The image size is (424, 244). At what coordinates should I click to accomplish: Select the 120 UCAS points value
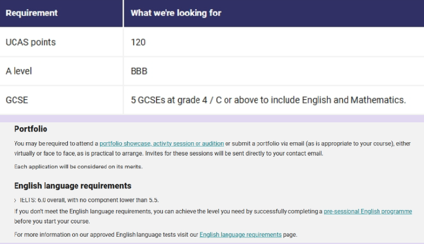[x=138, y=42]
